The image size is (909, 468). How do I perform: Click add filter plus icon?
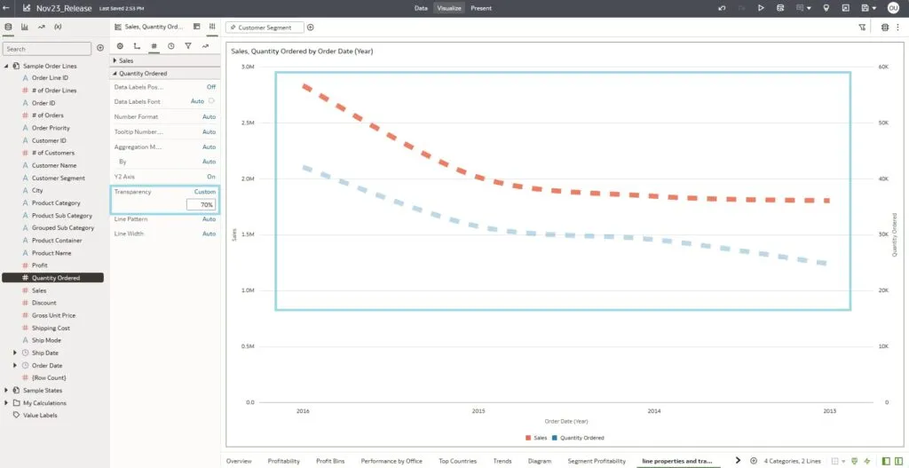(x=310, y=28)
